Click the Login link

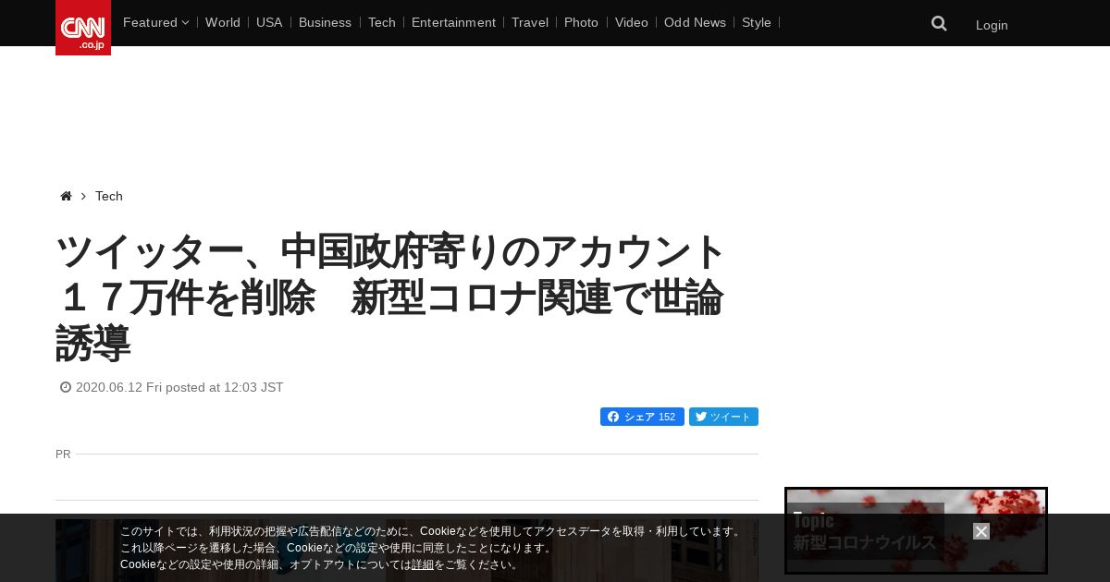992,25
